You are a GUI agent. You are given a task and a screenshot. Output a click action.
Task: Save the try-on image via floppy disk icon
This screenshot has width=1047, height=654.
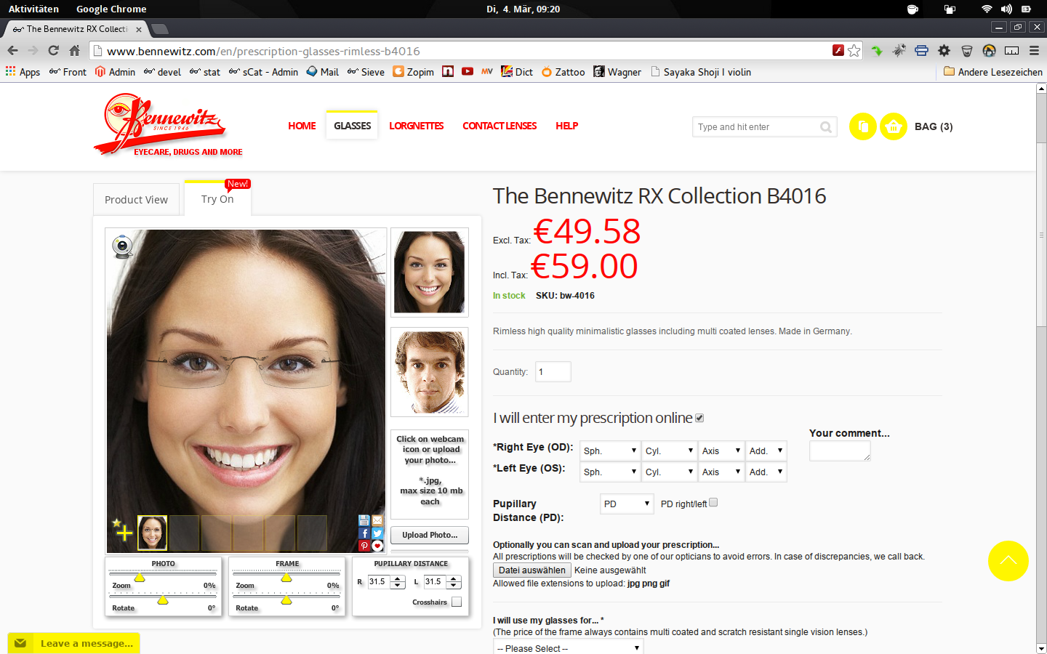click(364, 520)
